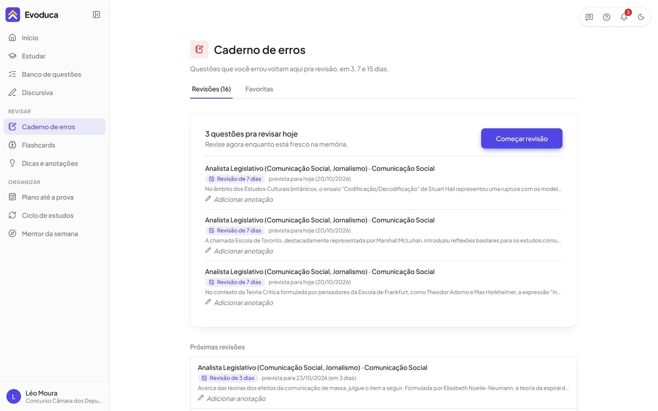
Task: Click the Revisão de 3 dias badge
Action: pyautogui.click(x=228, y=378)
